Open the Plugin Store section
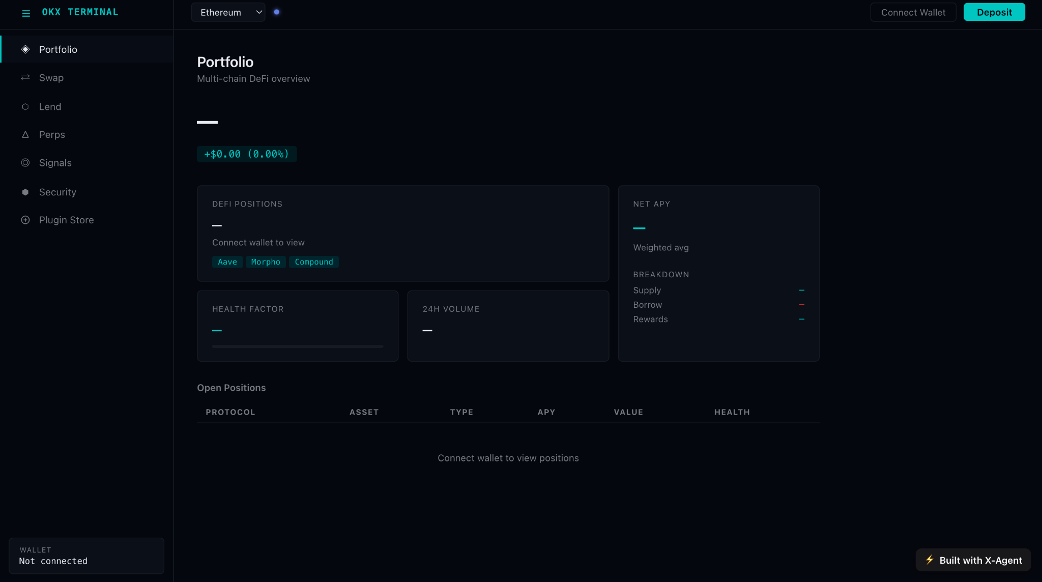 point(86,220)
